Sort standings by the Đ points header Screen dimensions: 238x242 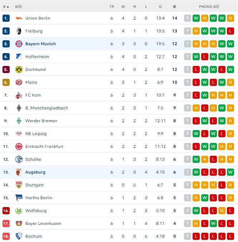point(174,7)
